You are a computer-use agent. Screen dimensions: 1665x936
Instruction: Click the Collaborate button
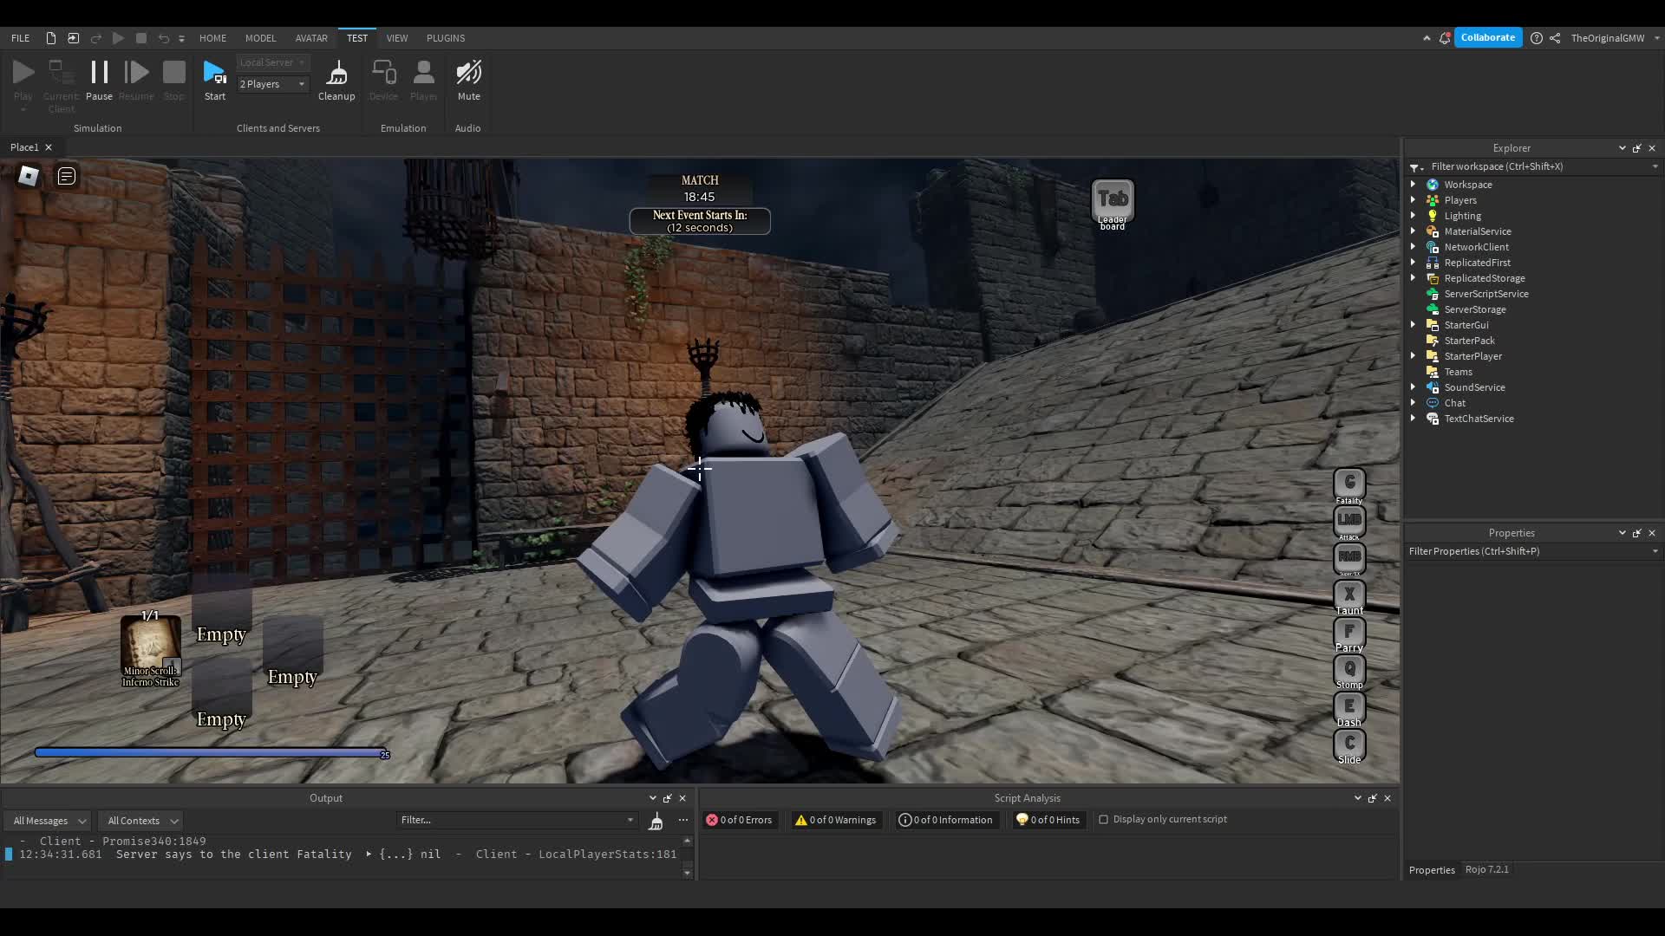click(x=1487, y=37)
